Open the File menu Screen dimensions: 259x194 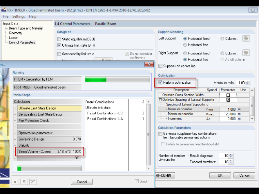[x=5, y=16]
